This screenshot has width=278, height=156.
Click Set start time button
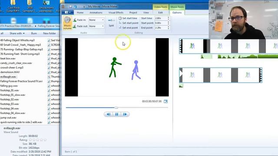(x=128, y=18)
